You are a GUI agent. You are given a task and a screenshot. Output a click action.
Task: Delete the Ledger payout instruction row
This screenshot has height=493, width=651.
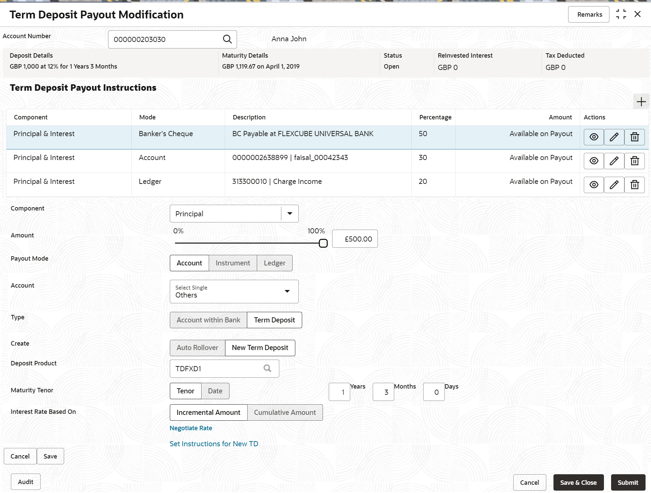[635, 185]
